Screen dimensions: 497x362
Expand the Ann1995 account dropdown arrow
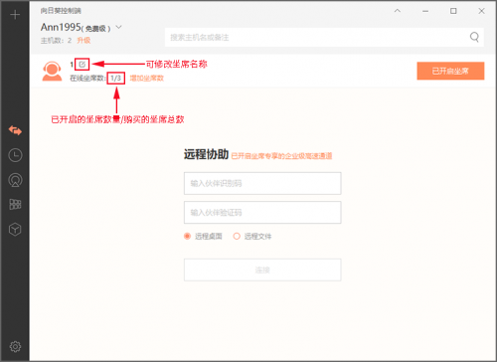(118, 27)
